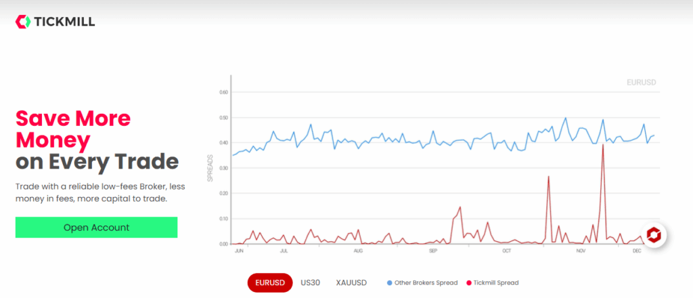Click the 0.30 y-axis value

tap(223, 168)
